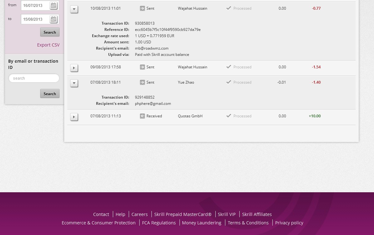Expand the 09/08/2013 17:58 transaction
The width and height of the screenshot is (374, 235).
pos(74,68)
